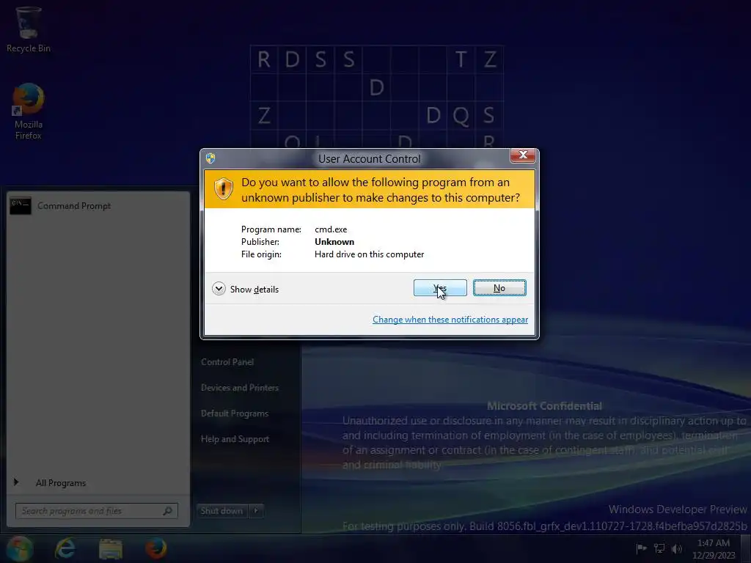
Task: Click the Shut down button
Action: pos(221,511)
